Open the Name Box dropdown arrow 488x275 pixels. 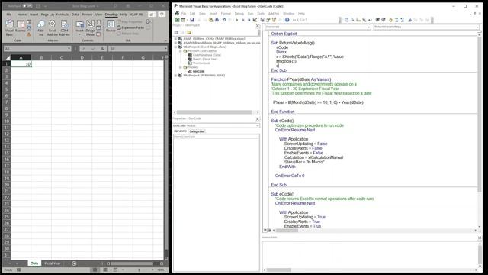point(69,49)
